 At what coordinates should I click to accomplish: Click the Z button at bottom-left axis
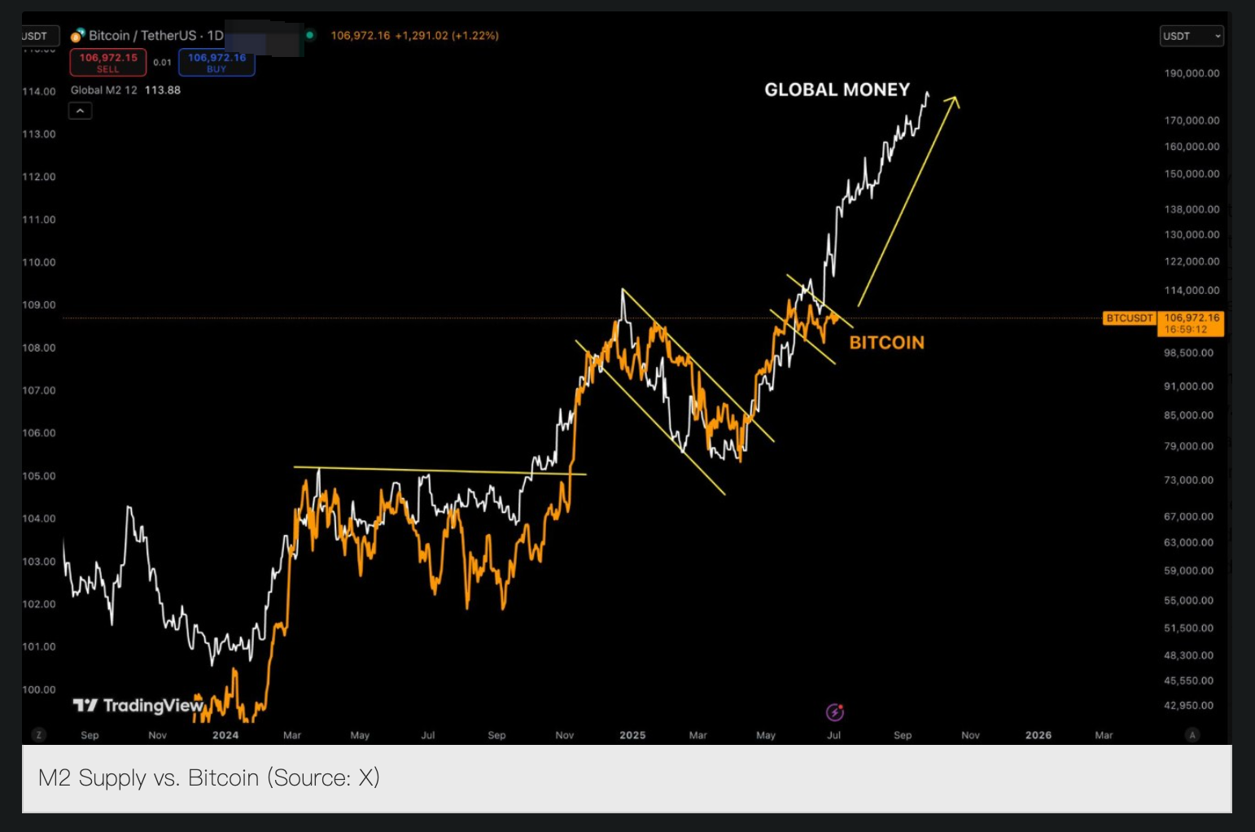point(38,734)
